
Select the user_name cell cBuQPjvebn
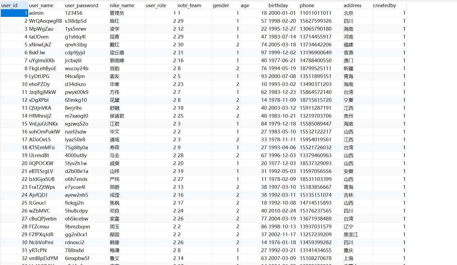tap(46, 219)
